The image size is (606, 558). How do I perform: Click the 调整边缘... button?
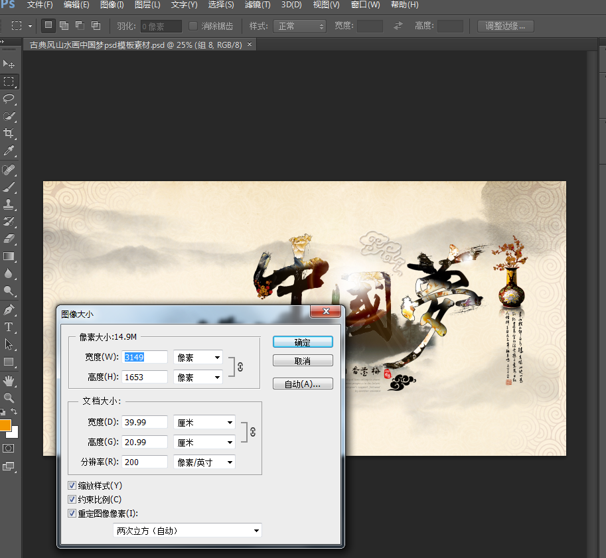pyautogui.click(x=506, y=26)
